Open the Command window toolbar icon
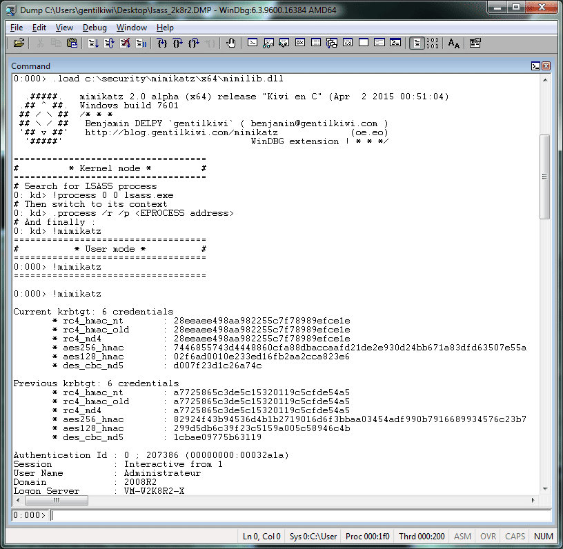 (x=253, y=43)
